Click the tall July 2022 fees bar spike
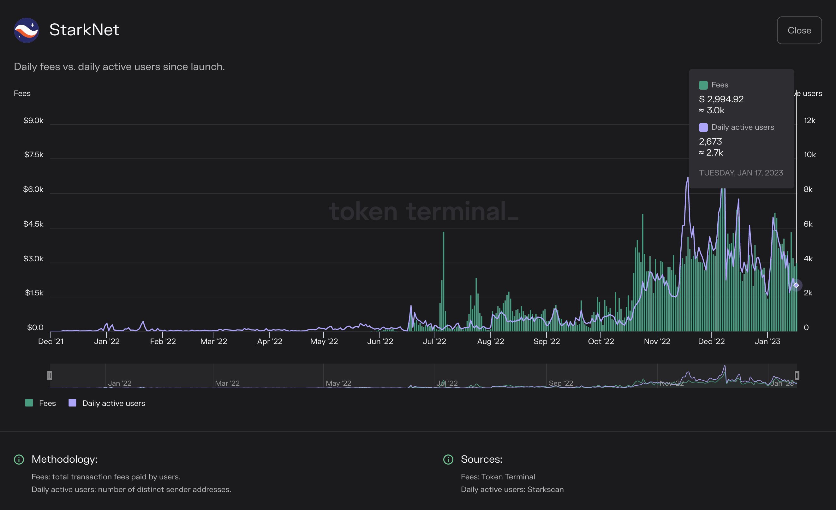 click(444, 282)
